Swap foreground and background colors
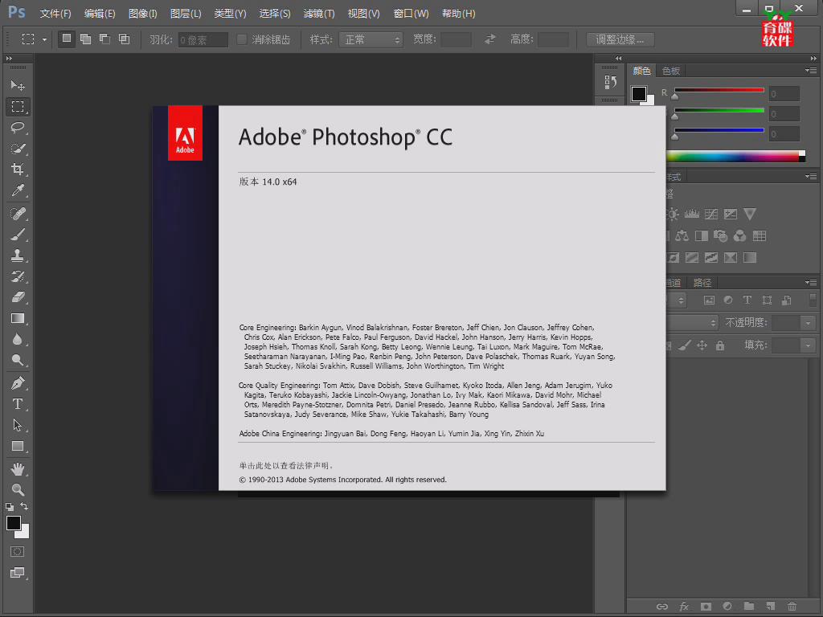Viewport: 823px width, 617px height. pos(24,506)
